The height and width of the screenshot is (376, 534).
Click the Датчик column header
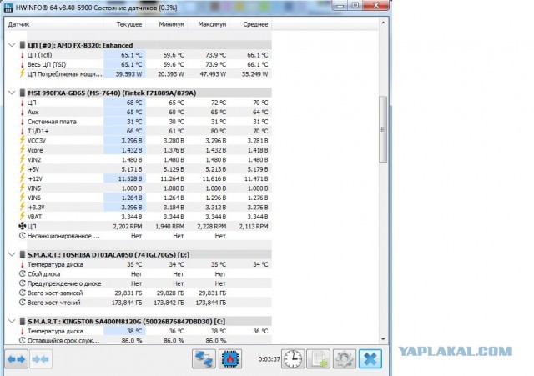coord(54,24)
